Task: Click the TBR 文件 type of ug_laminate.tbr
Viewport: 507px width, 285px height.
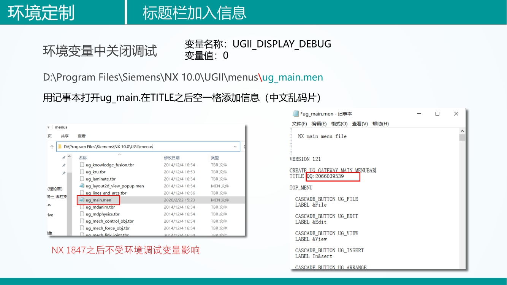Action: point(219,179)
